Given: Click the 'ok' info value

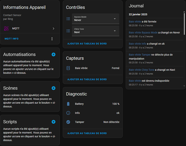Looking at the screenshot, I should coord(118,113).
